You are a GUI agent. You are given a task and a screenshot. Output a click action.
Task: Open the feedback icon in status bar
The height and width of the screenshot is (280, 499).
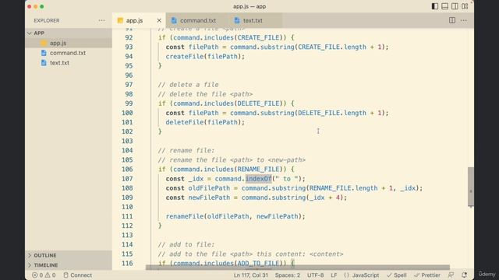tap(451, 275)
